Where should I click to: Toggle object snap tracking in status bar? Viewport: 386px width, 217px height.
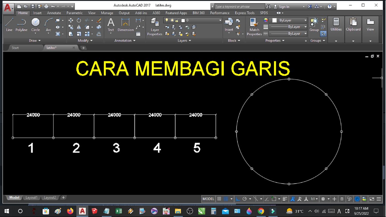pyautogui.click(x=267, y=199)
